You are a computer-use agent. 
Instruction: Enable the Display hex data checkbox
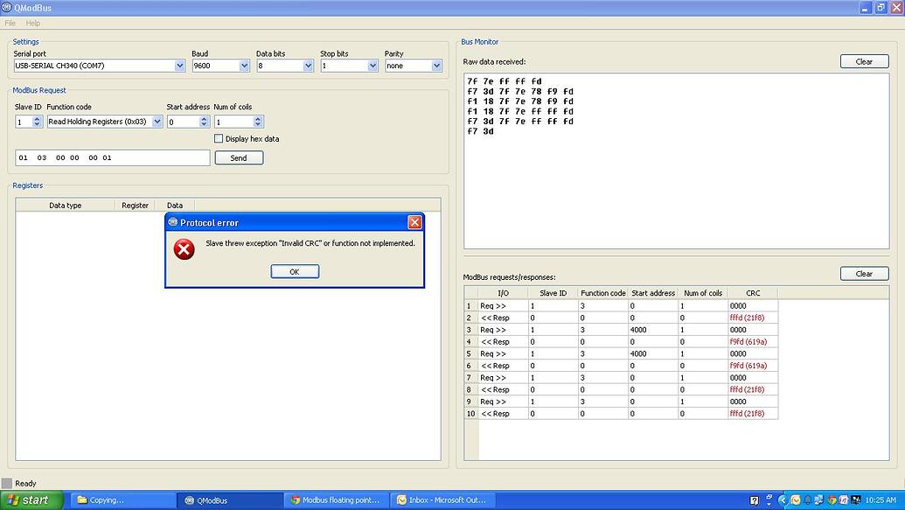(218, 138)
